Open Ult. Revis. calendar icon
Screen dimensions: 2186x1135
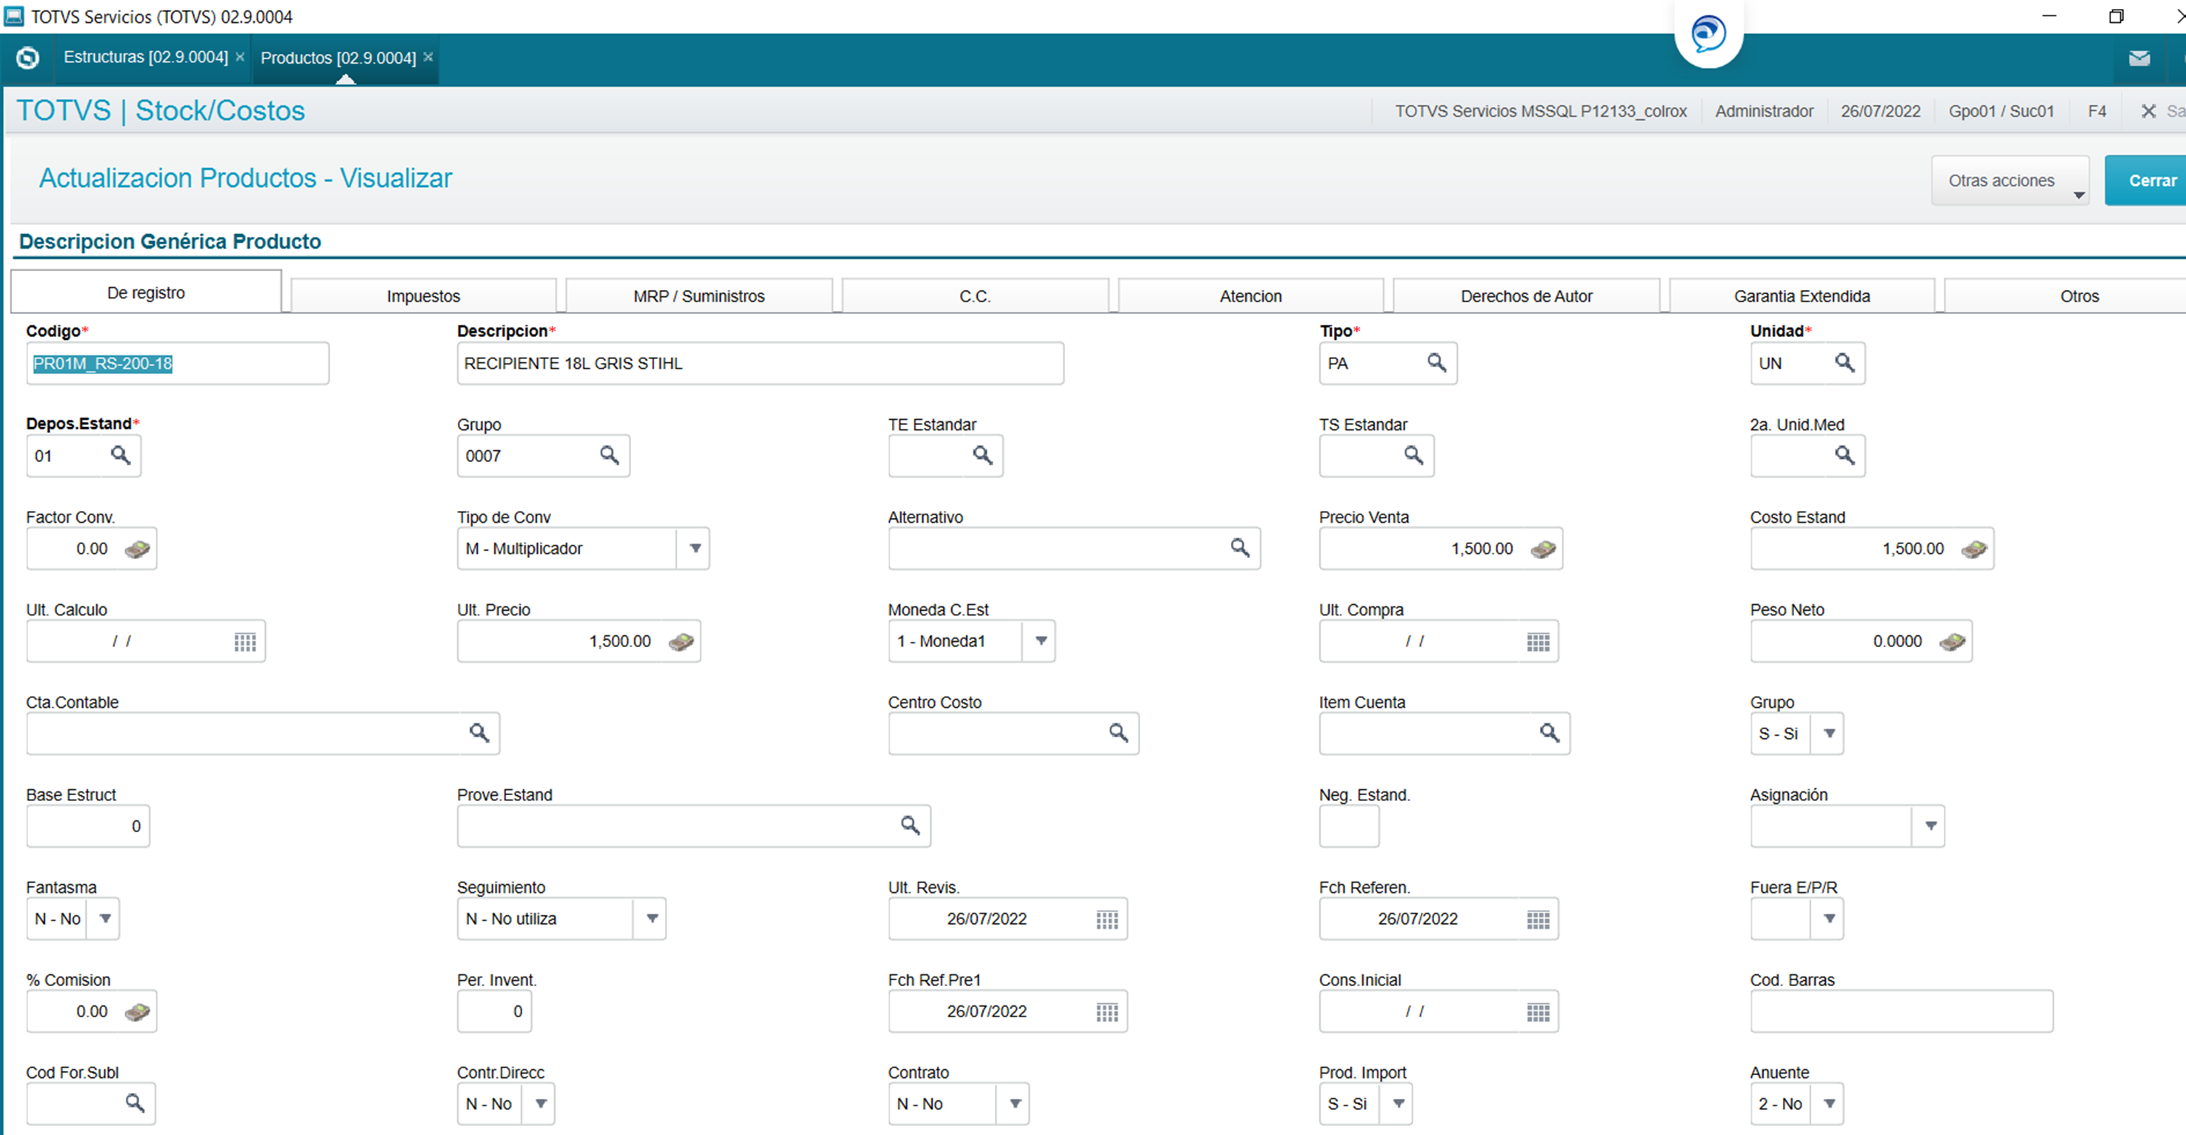[x=1107, y=920]
